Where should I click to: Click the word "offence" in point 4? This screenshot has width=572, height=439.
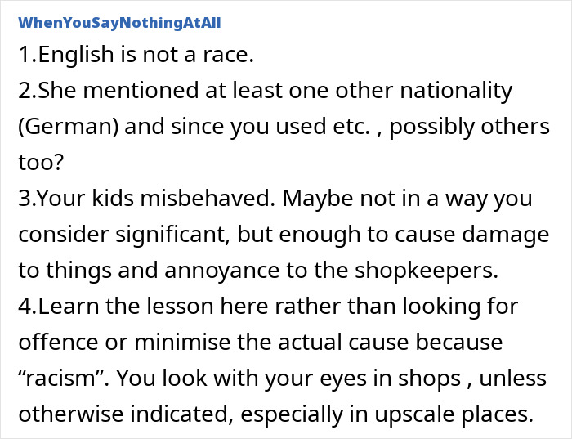pos(58,342)
